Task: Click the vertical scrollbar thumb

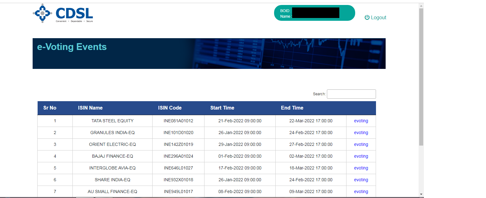Action: (421, 77)
